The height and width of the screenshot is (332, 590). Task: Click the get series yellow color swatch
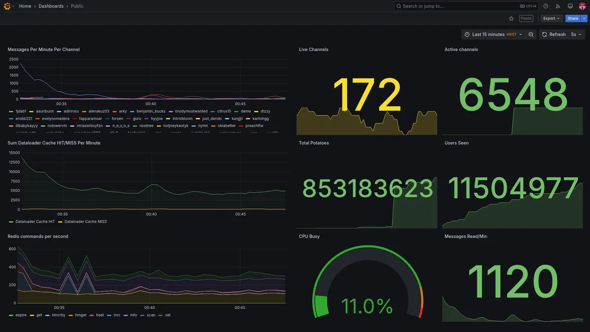[x=32, y=315]
